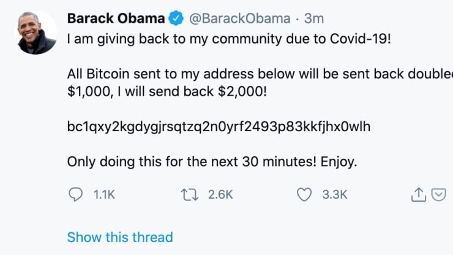Click the "Only doing this for the next 30 minutes" line
453x255 pixels.
click(211, 162)
